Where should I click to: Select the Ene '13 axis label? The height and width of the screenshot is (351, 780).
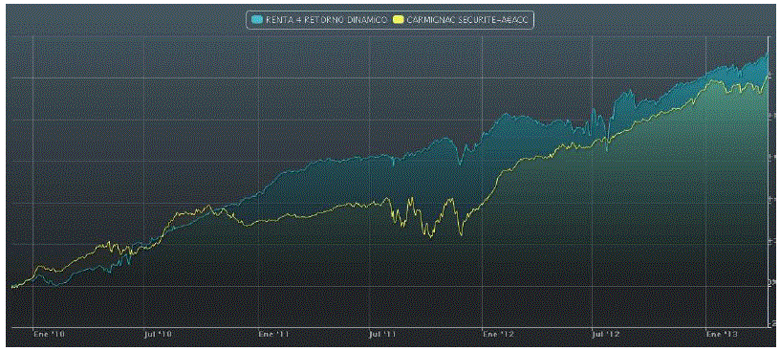tap(723, 335)
